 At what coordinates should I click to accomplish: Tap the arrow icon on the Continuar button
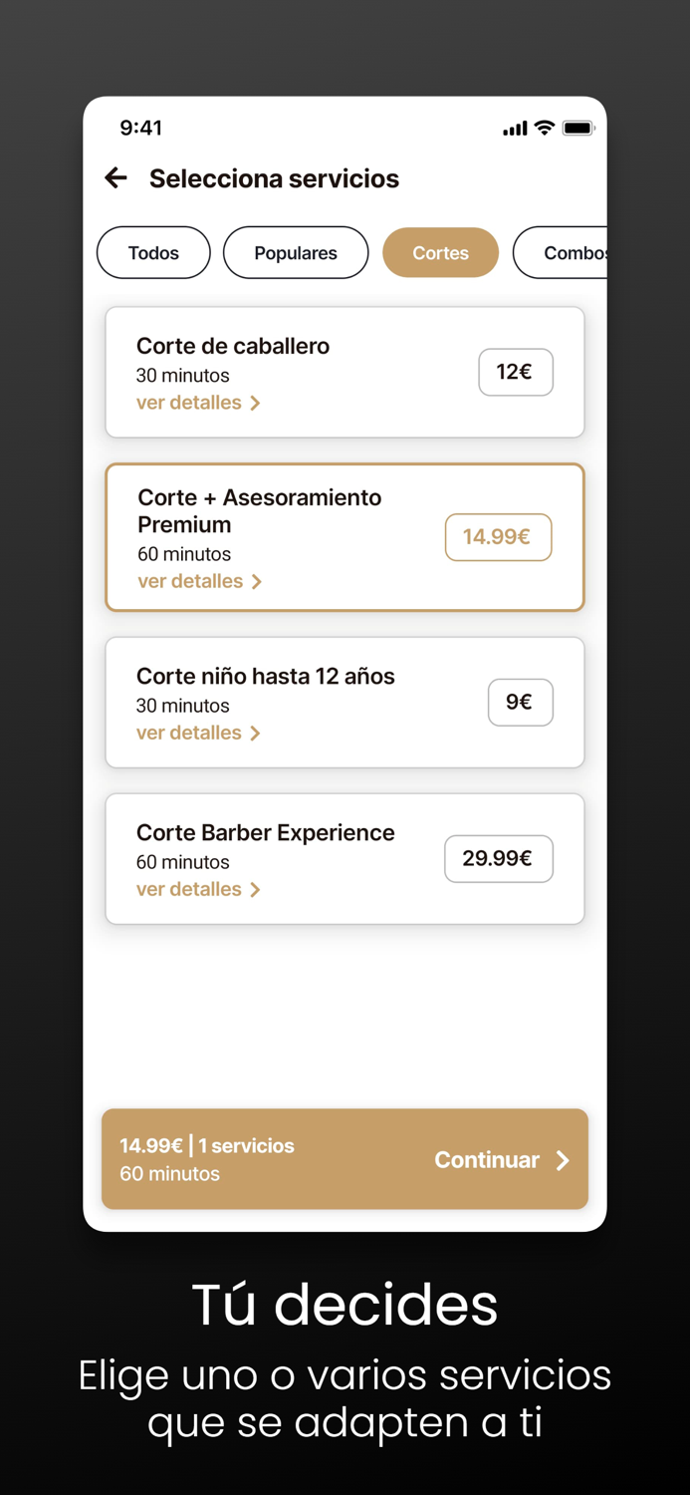[563, 1159]
